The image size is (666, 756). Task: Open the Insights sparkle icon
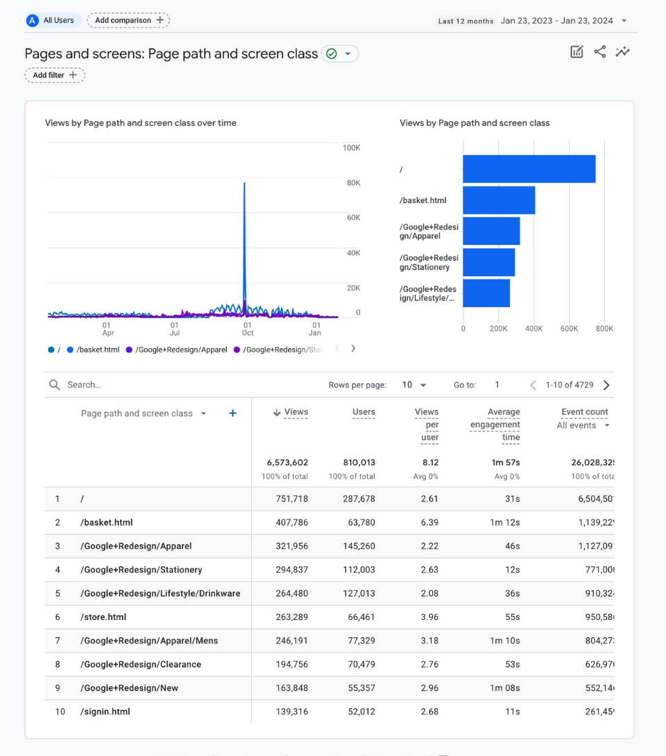pos(622,51)
